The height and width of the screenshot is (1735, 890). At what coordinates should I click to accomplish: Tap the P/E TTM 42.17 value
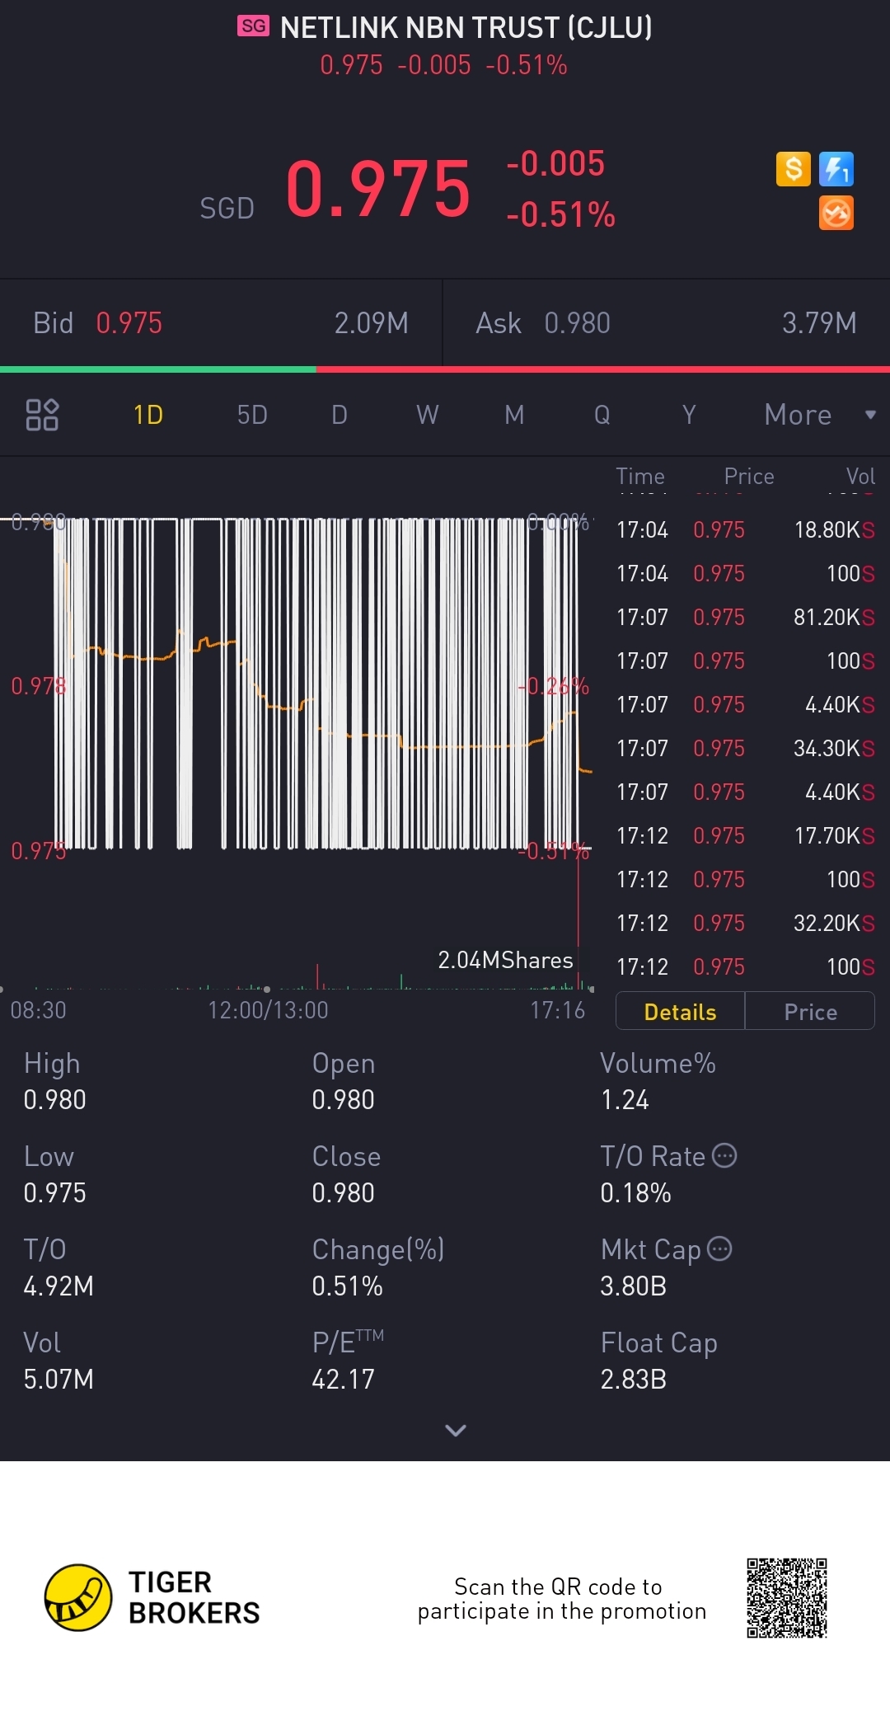pos(343,1379)
